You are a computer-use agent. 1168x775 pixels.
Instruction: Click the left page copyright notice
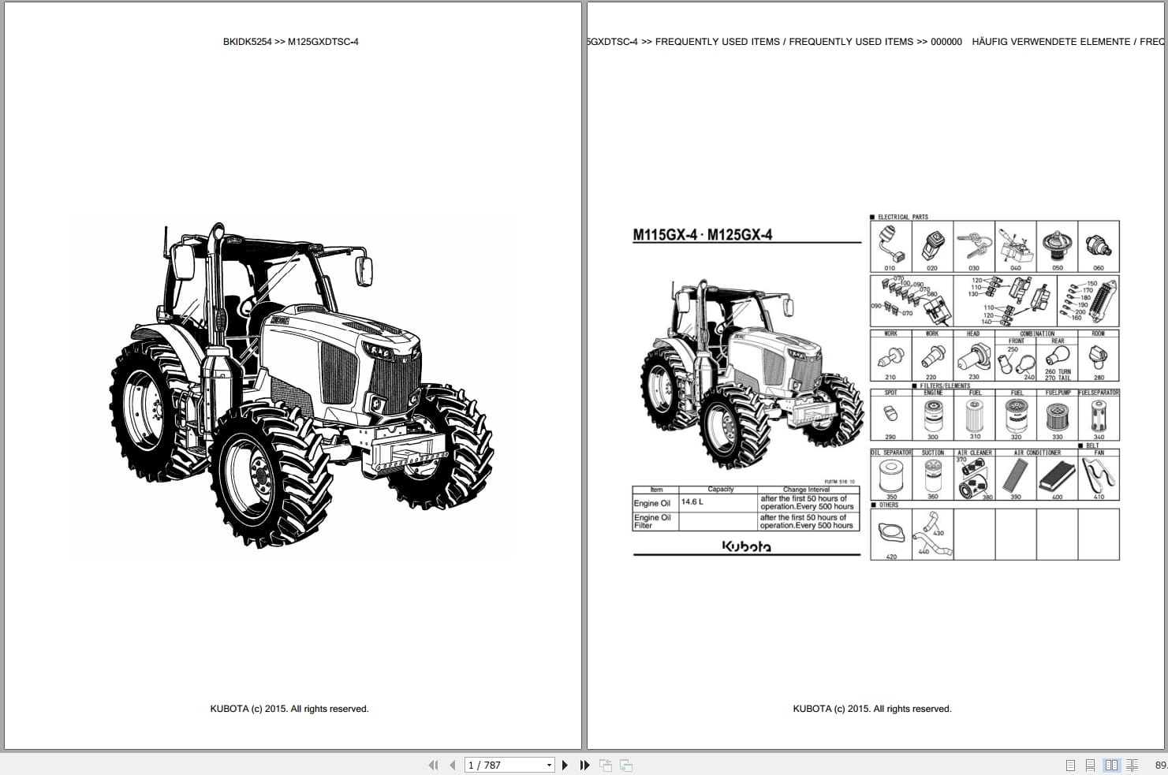click(x=289, y=709)
